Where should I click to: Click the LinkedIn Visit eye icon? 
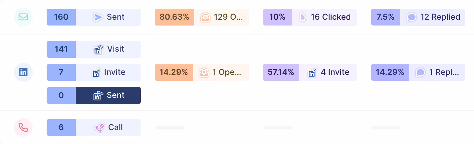tap(98, 49)
